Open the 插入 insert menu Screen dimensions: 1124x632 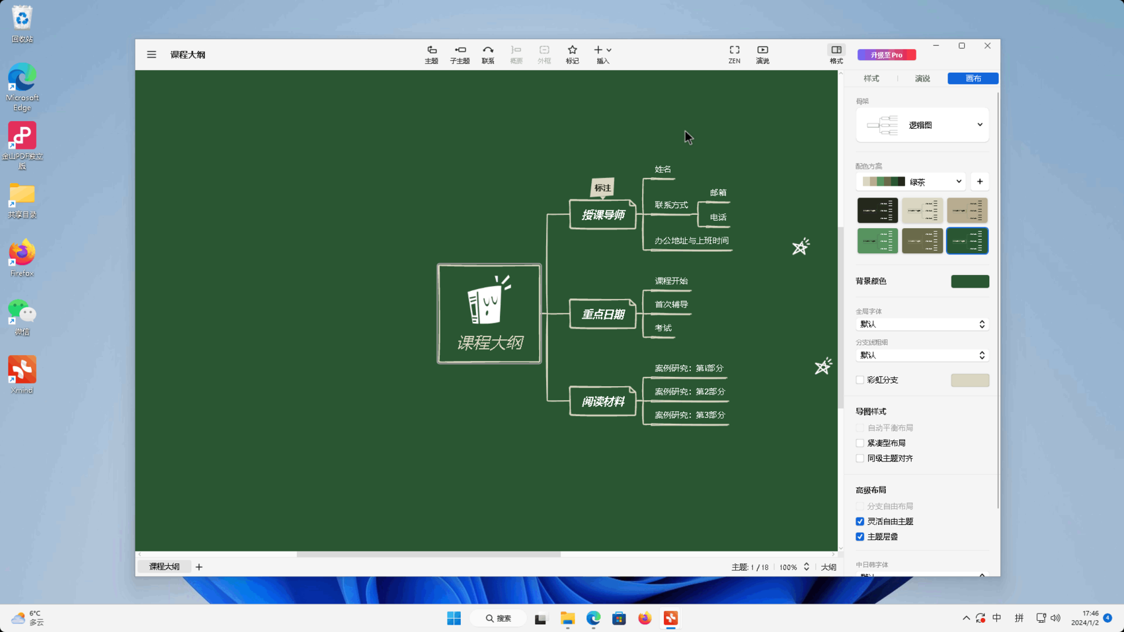coord(602,54)
